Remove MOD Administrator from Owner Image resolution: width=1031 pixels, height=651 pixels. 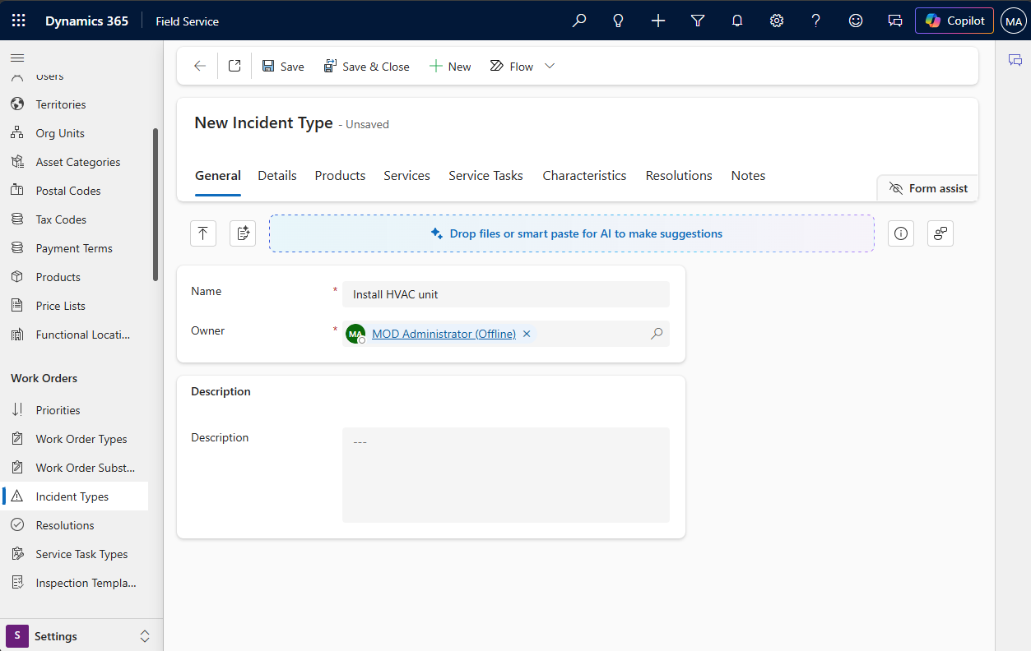pos(527,334)
